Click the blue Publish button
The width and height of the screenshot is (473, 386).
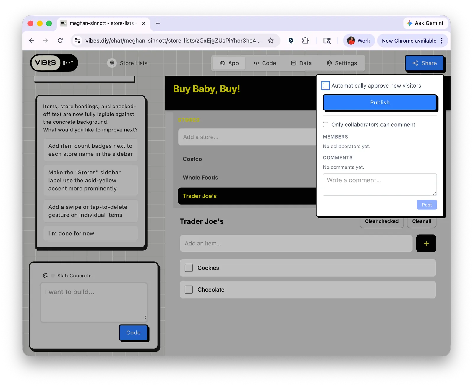pos(380,102)
